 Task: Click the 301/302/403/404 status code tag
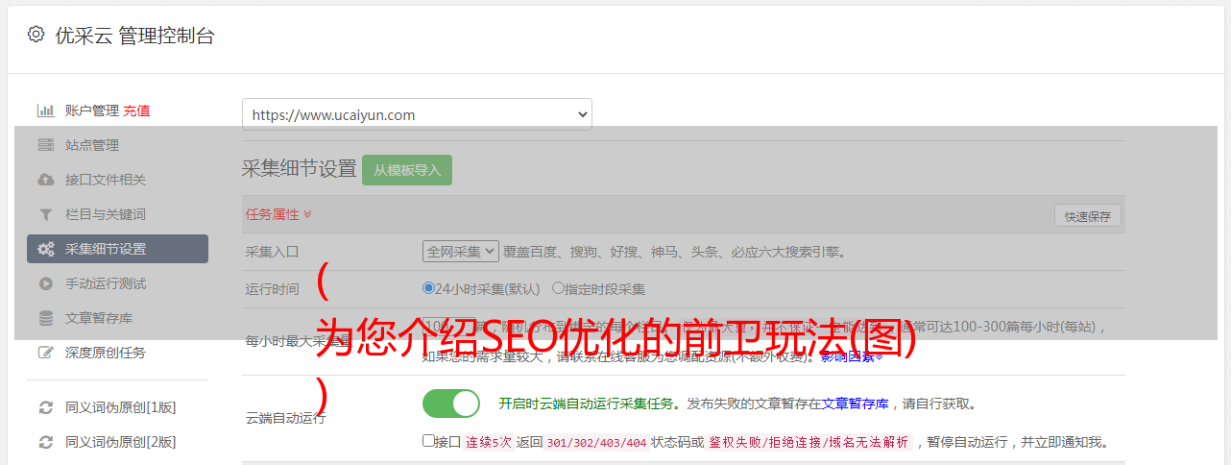pos(594,443)
